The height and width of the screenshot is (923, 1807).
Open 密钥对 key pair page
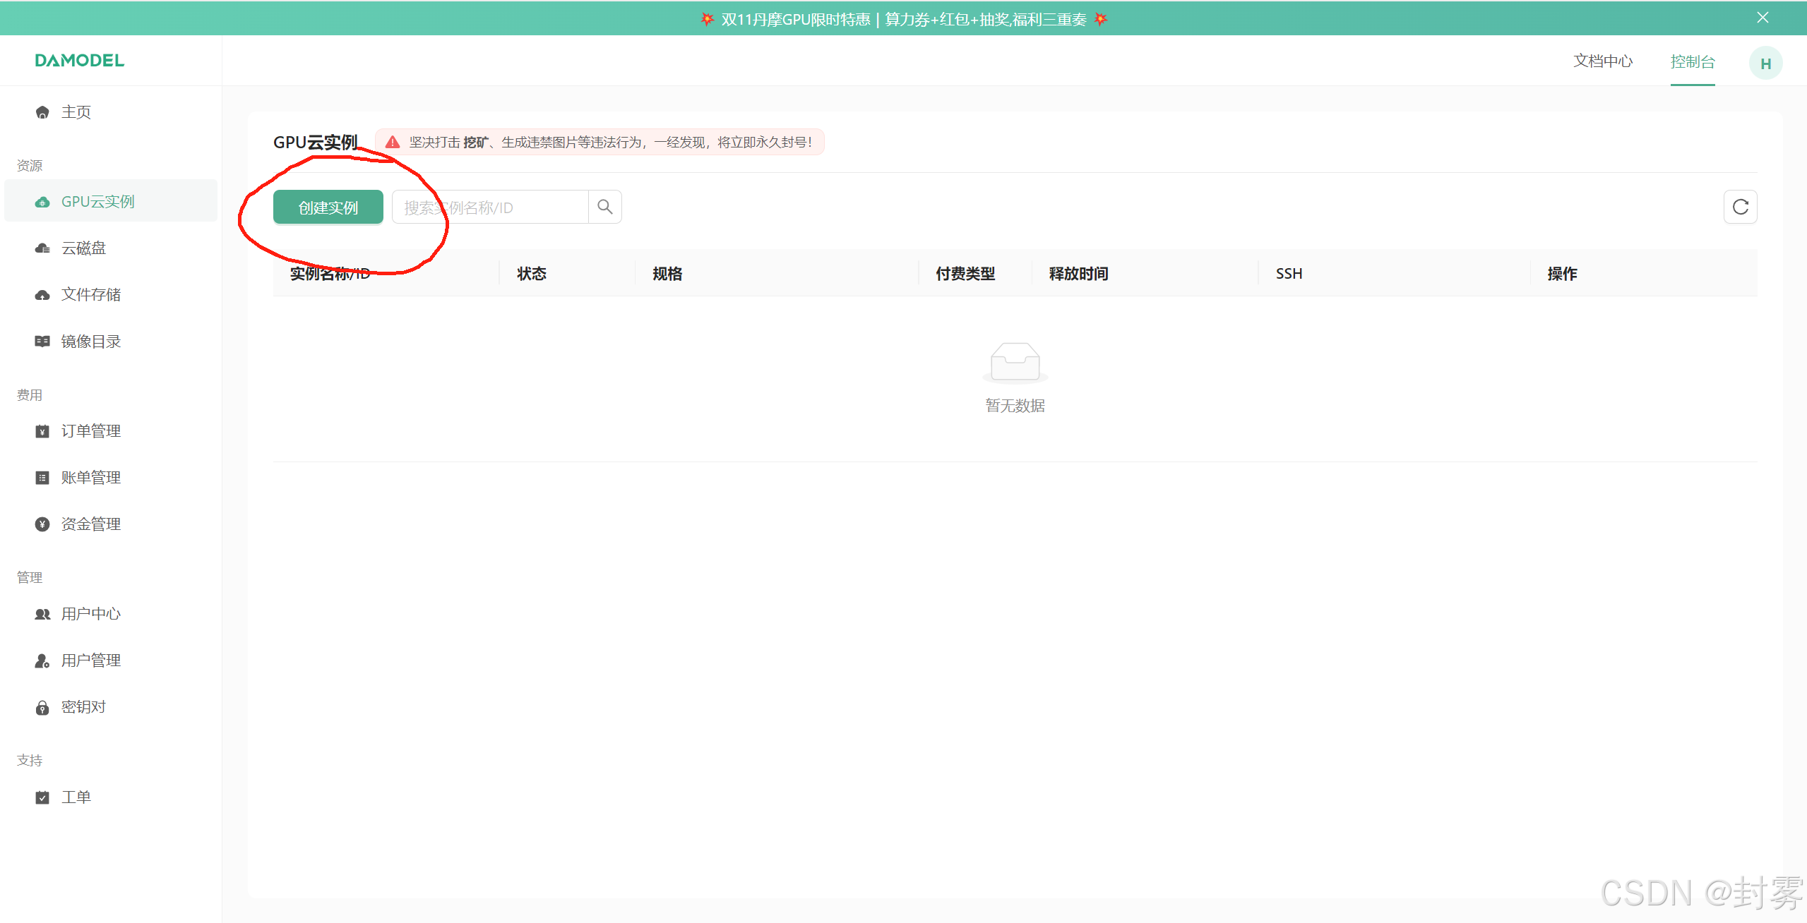pos(83,707)
